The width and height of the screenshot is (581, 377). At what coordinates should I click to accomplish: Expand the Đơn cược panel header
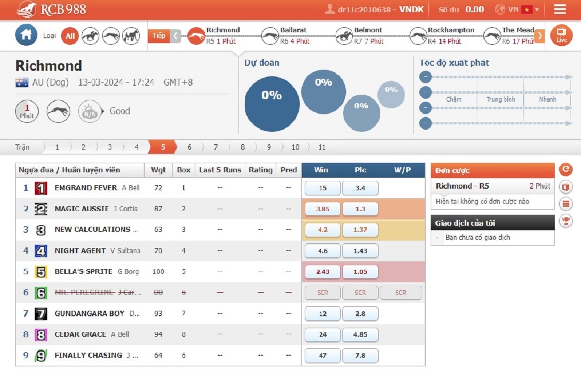pyautogui.click(x=492, y=170)
